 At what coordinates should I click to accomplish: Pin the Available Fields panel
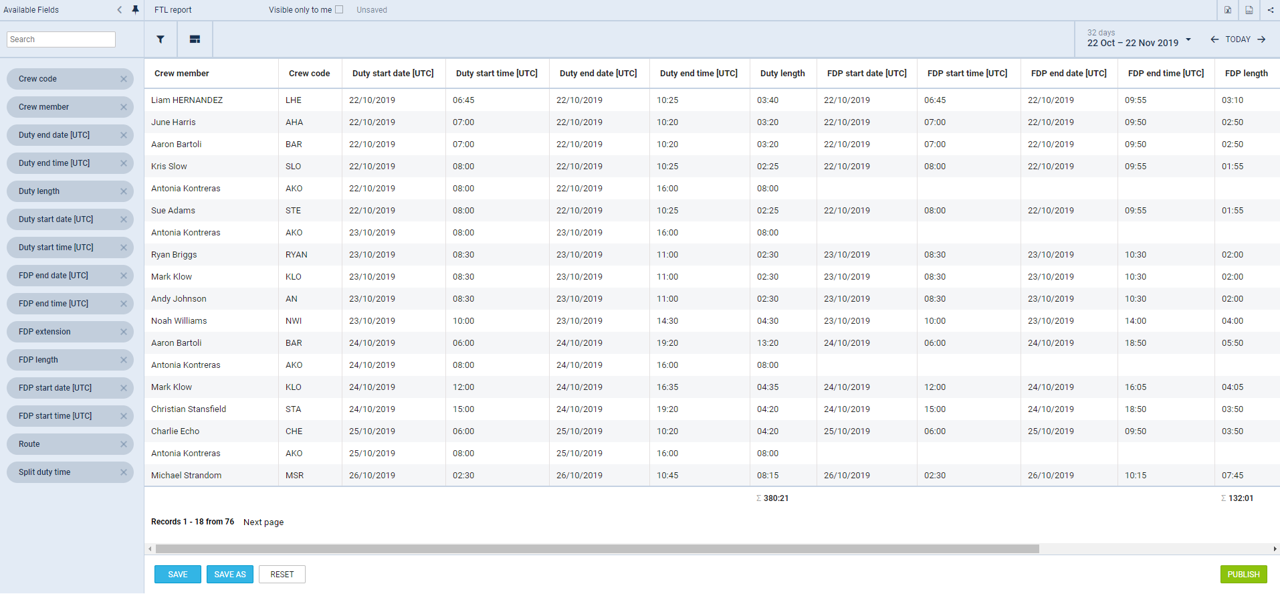tap(135, 10)
